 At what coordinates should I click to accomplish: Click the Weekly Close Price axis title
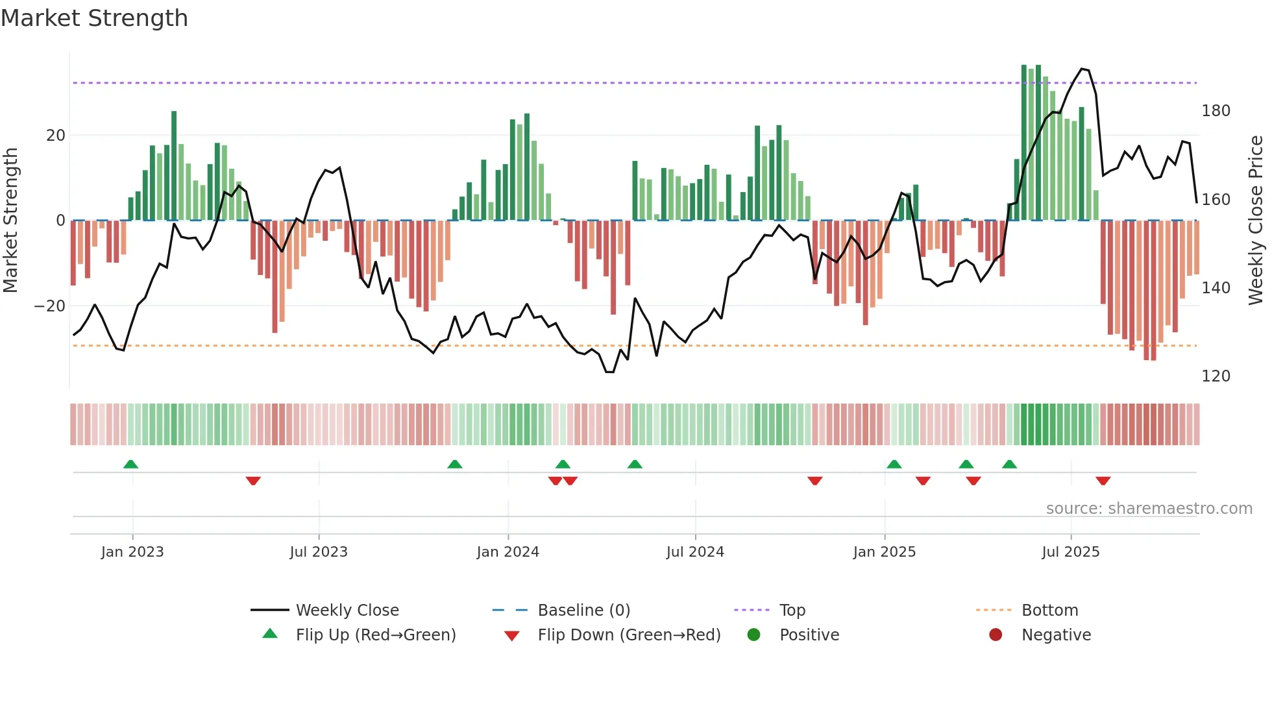(x=1256, y=221)
